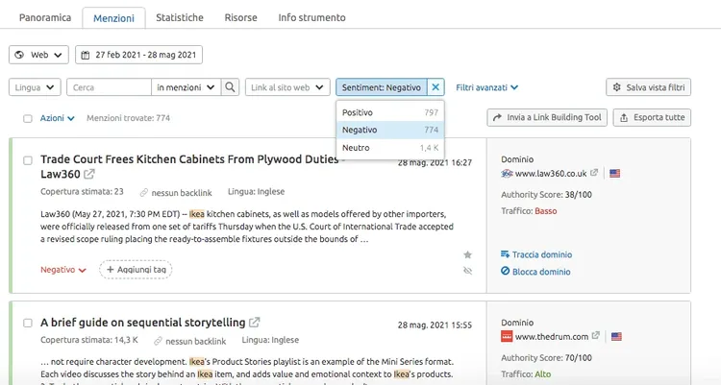Open Law360 article external link icon

click(88, 174)
